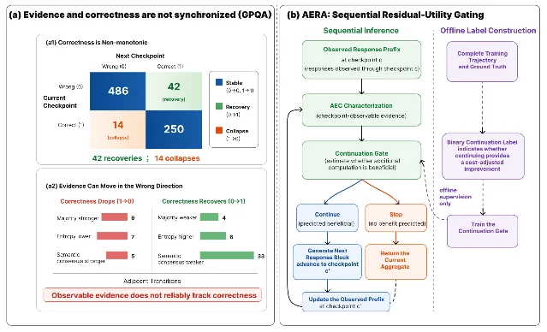Click the Semantic consensus stronger red bar
Screen dimensions: 547x332
pyautogui.click(x=117, y=255)
